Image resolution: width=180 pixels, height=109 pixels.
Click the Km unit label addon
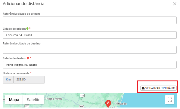click(x=8, y=80)
